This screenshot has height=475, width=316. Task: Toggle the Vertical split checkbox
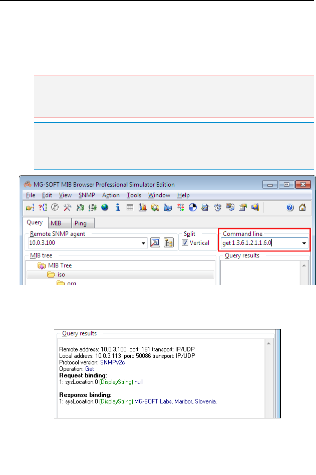[185, 243]
